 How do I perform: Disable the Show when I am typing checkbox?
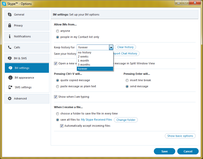coord(56,97)
